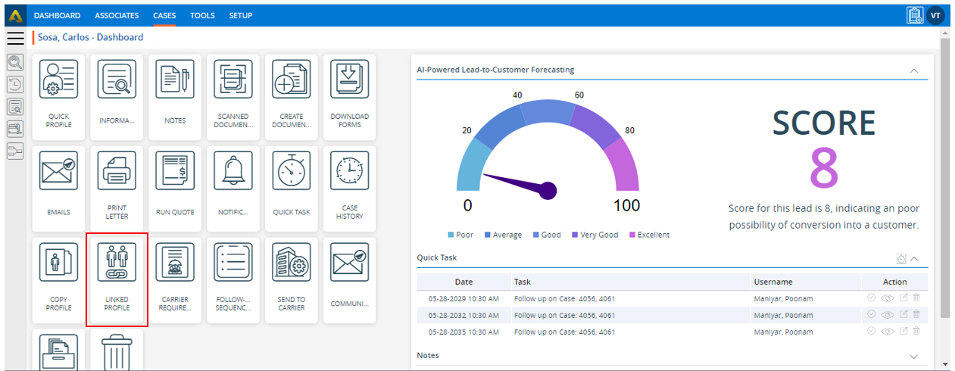Click the Print Letter tile

(x=117, y=188)
